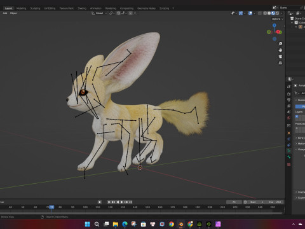Viewport: 305px width, 229px height.
Task: Click the current frame number field
Action: [x=234, y=202]
